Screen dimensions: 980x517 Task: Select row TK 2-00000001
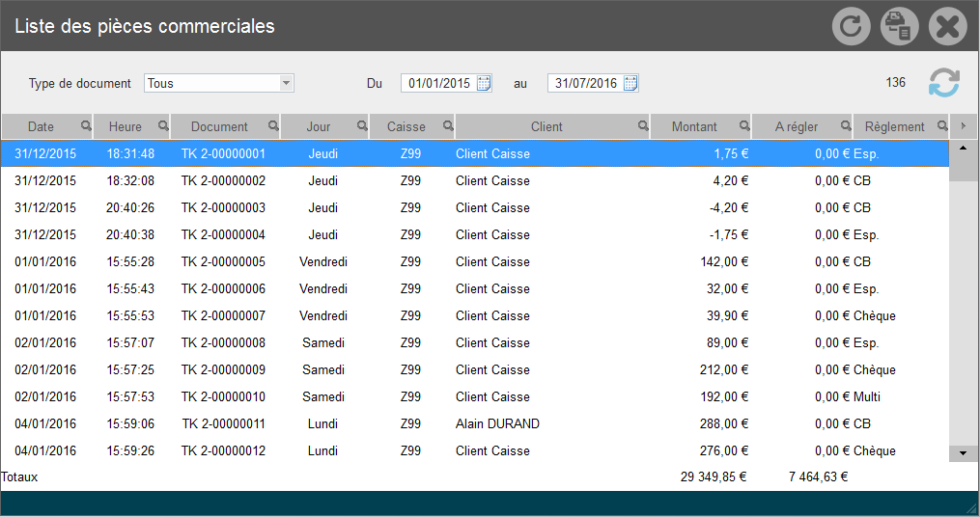[x=475, y=153]
